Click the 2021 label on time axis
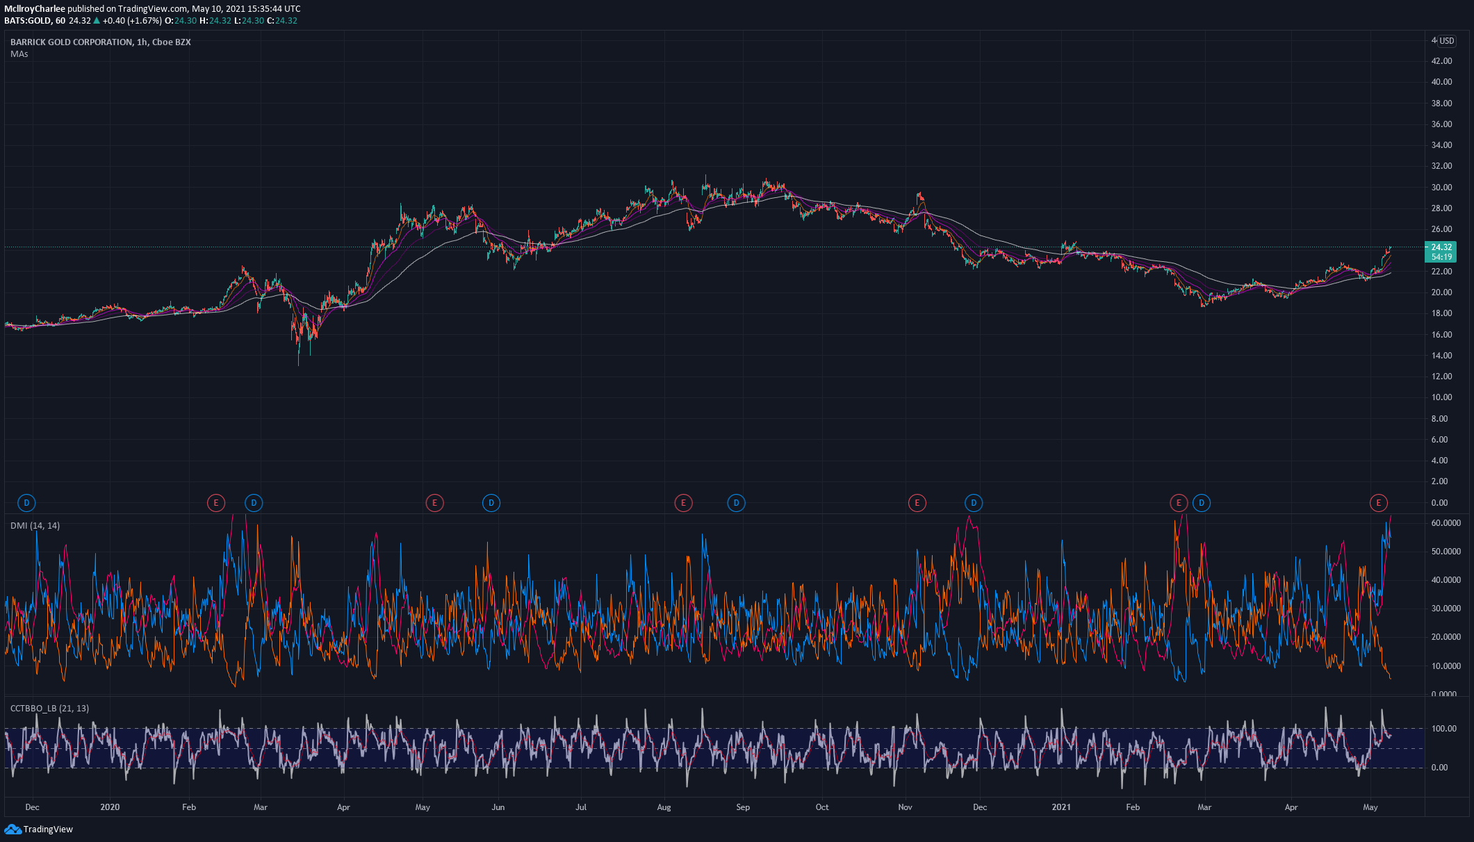This screenshot has height=842, width=1474. click(x=1061, y=807)
